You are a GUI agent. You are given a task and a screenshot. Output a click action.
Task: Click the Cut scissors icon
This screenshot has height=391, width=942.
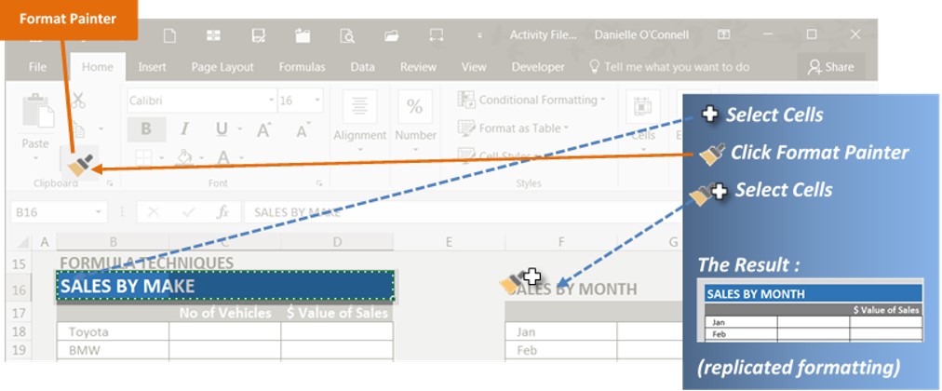coord(78,101)
